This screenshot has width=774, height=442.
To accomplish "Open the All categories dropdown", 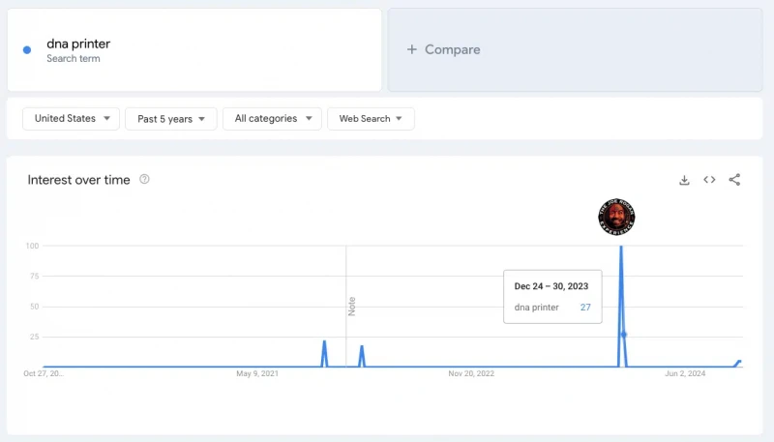I will click(x=272, y=119).
